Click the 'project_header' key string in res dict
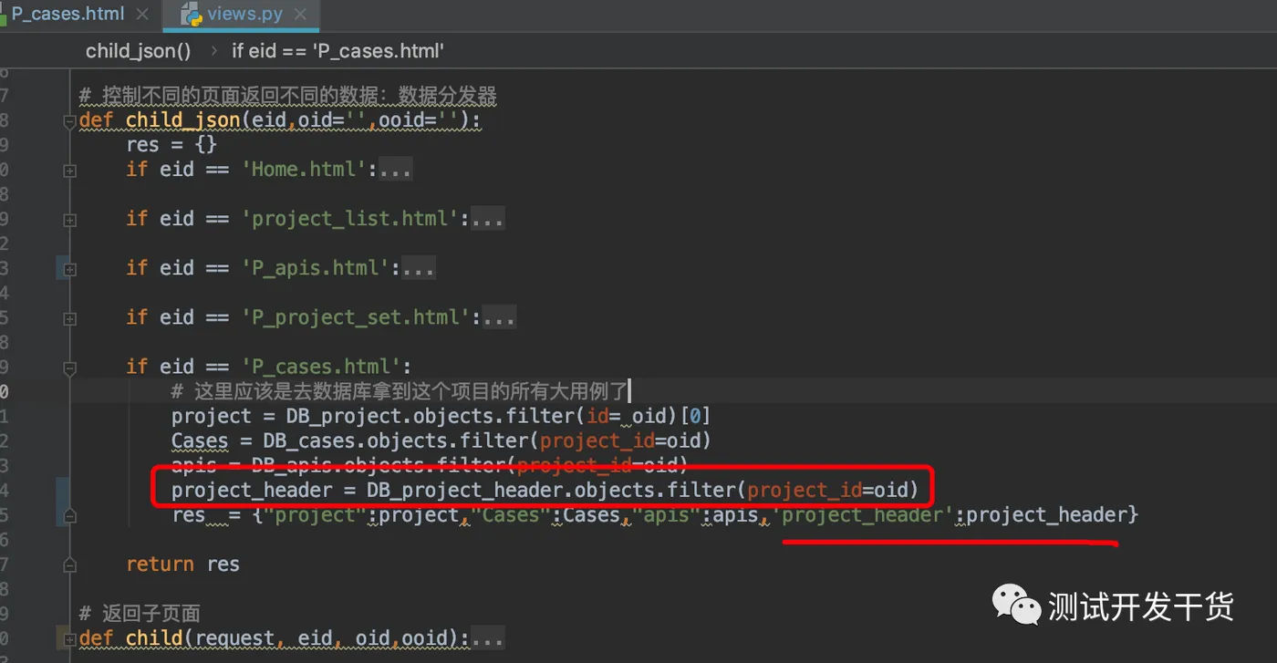 [863, 514]
